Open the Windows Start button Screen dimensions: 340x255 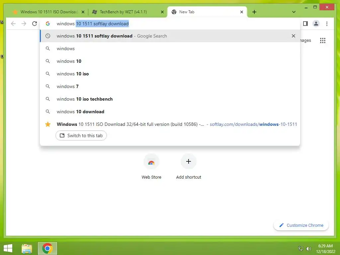[8, 248]
